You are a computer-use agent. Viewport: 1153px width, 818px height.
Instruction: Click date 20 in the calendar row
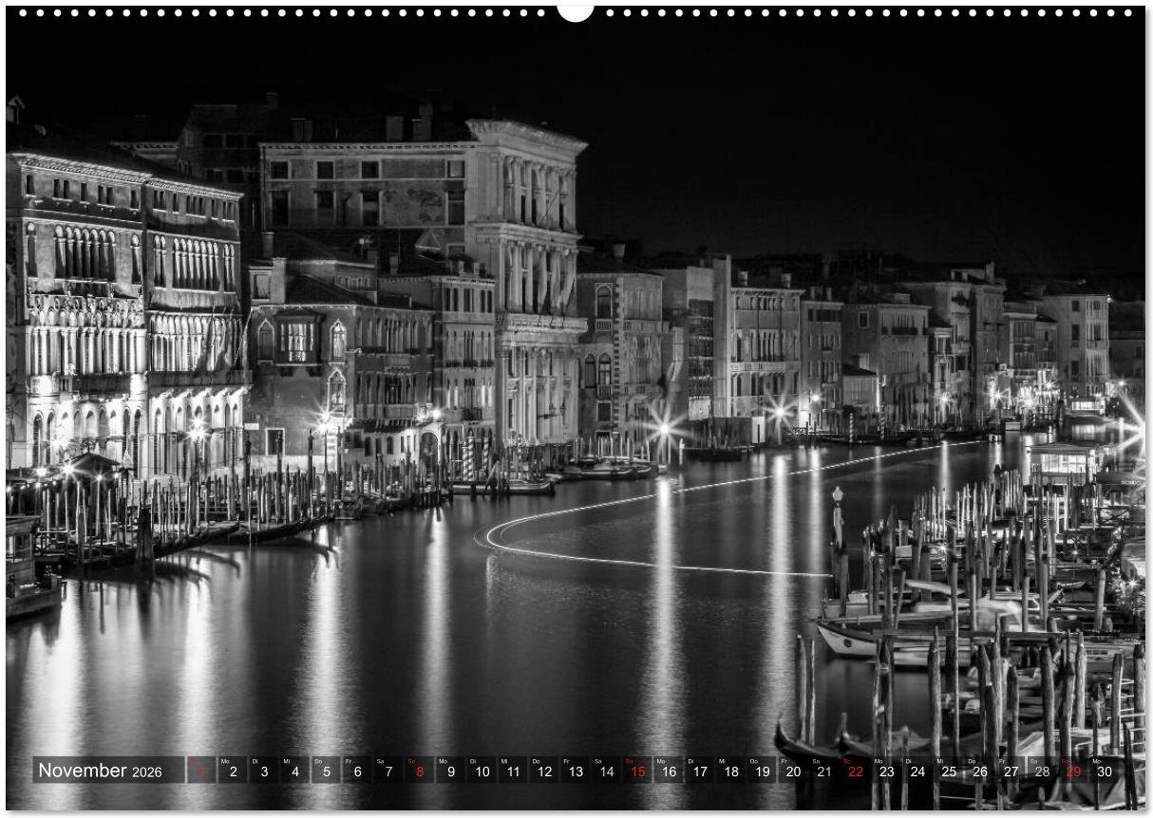[x=793, y=771]
